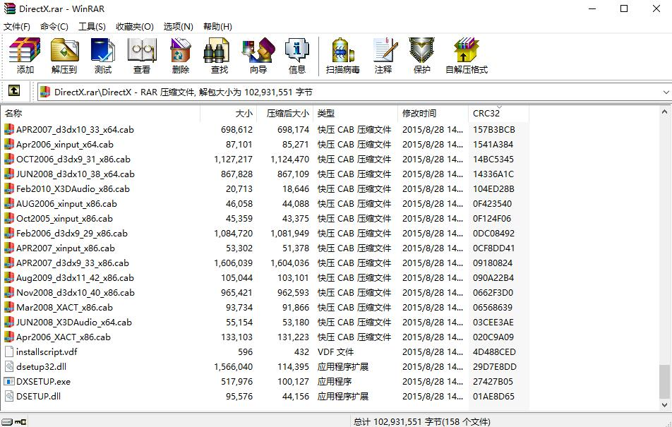Sort by Packed Size (压缩后大小) header
The image size is (672, 427).
coord(285,114)
